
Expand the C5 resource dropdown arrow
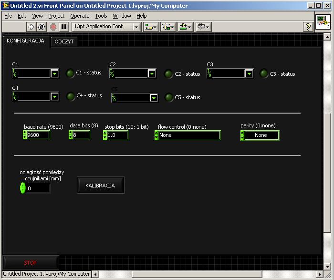[154, 98]
